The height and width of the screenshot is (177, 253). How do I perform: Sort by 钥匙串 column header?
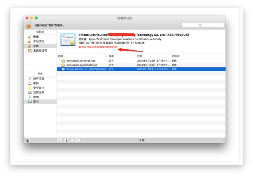[x=181, y=56]
